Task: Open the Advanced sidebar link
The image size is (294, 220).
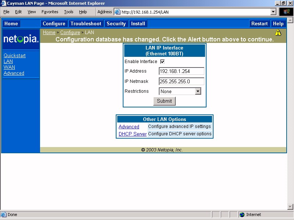Action: (14, 73)
